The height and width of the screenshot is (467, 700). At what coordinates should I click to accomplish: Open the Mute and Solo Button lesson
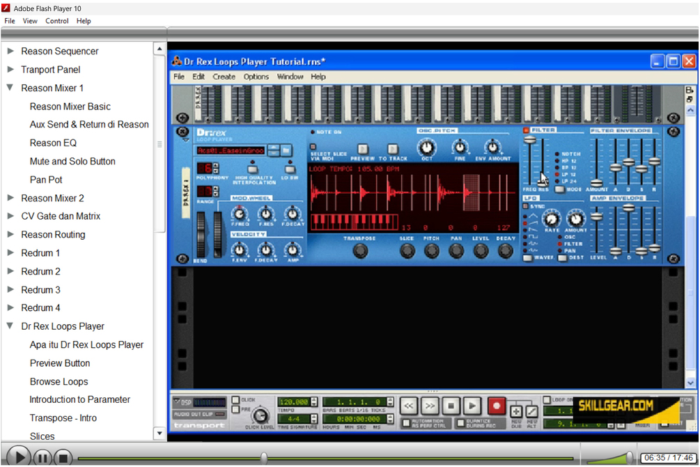point(72,161)
